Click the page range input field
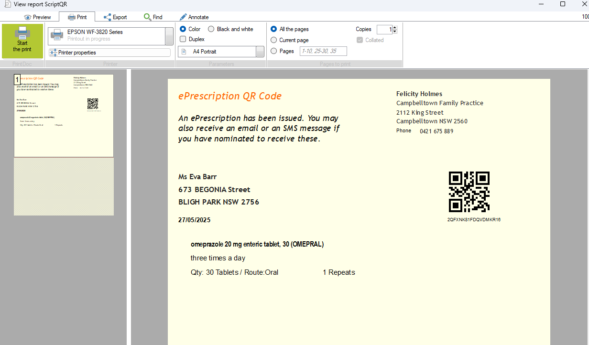 pos(323,51)
